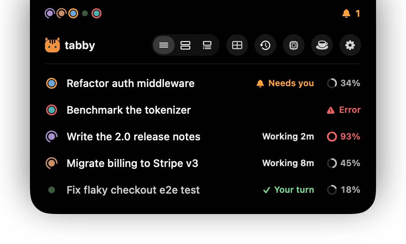The width and height of the screenshot is (406, 244).
Task: Click the tabby cat logo
Action: [52, 45]
